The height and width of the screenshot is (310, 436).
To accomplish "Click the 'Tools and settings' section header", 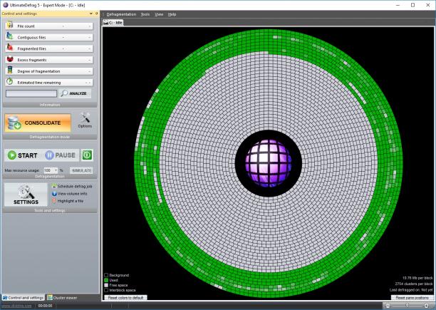I will (x=50, y=210).
